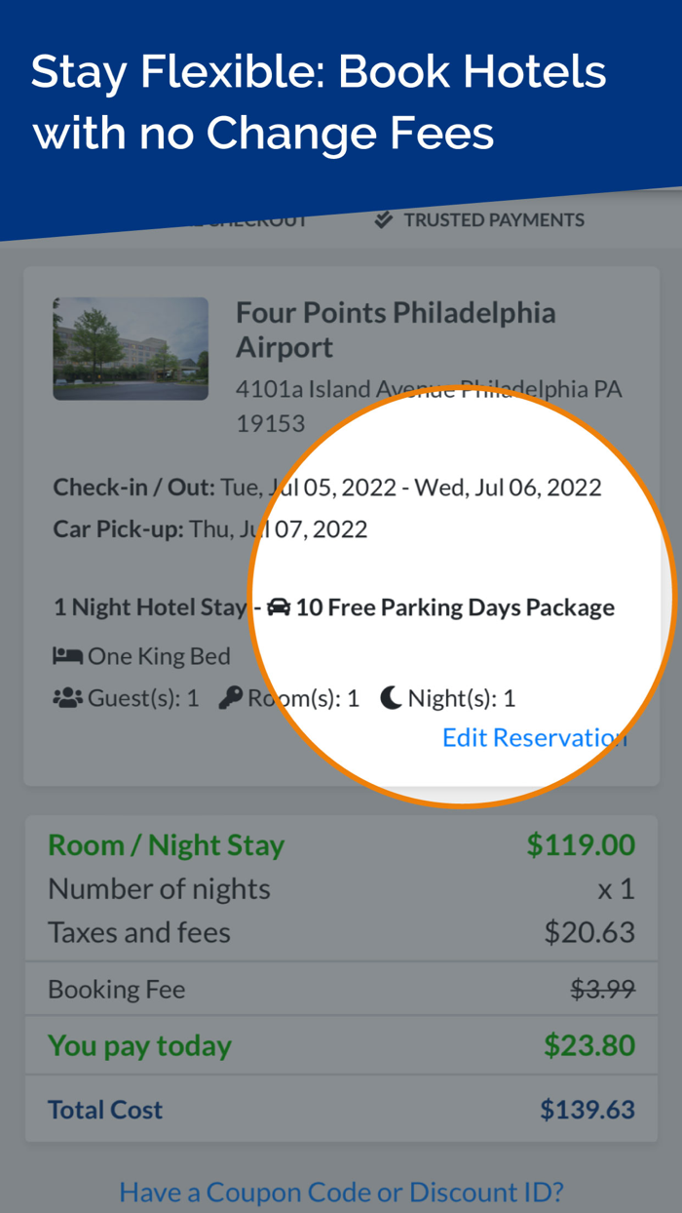Open the Coupon Code or Discount ID link
Image resolution: width=682 pixels, height=1213 pixels.
[341, 1192]
